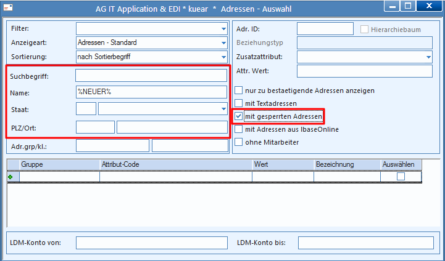This screenshot has height=261, width=445.
Task: Click the Attr. Wert input field
Action: tap(365, 71)
